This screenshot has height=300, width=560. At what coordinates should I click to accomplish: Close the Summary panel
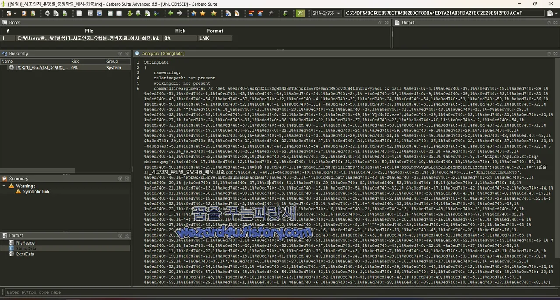click(x=127, y=179)
